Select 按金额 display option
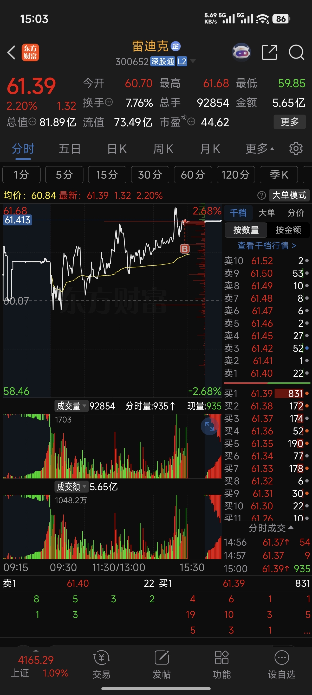The width and height of the screenshot is (312, 695). (x=288, y=230)
